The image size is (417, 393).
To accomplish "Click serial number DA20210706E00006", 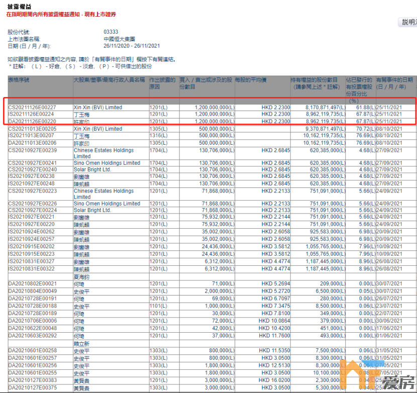I will (x=33, y=321).
